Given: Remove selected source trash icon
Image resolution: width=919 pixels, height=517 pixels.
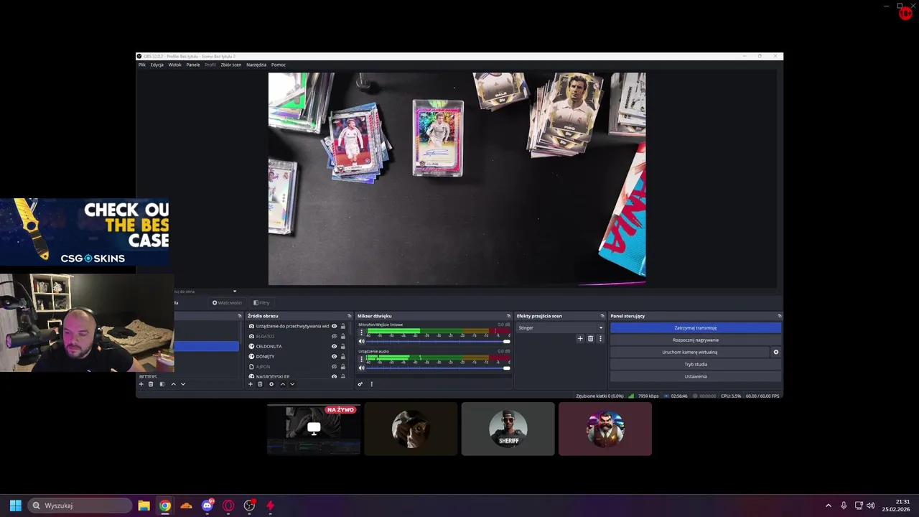Looking at the screenshot, I should tap(261, 384).
